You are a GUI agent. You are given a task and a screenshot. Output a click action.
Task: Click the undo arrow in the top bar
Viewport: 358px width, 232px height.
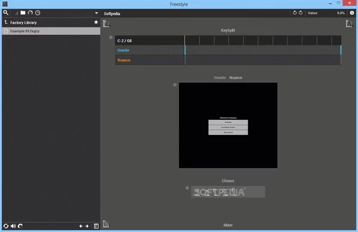pos(295,13)
